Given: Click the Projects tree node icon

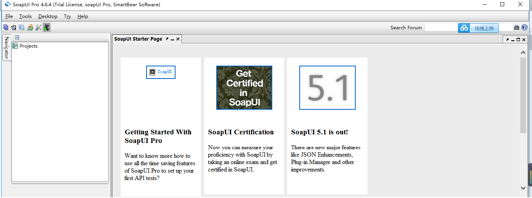Looking at the screenshot, I should tap(15, 46).
